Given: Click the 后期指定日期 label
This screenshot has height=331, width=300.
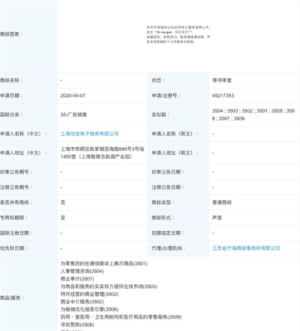Looking at the screenshot, I should pyautogui.click(x=168, y=233).
